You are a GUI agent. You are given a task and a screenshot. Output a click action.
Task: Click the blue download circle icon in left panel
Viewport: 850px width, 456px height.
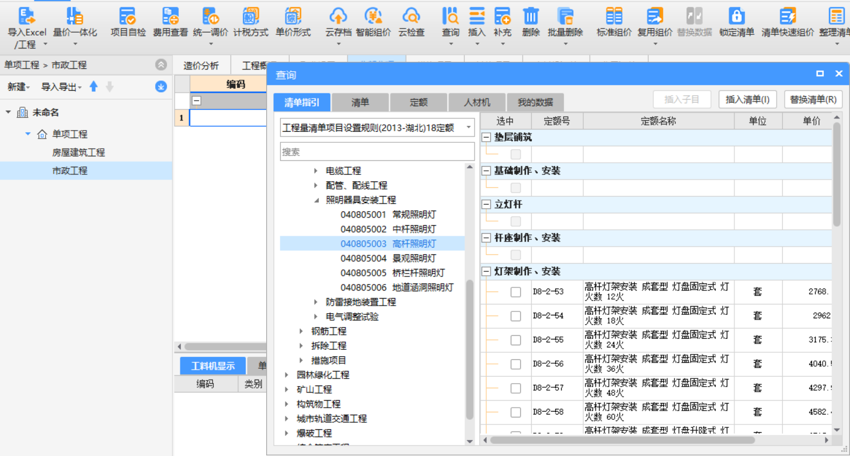(x=161, y=87)
